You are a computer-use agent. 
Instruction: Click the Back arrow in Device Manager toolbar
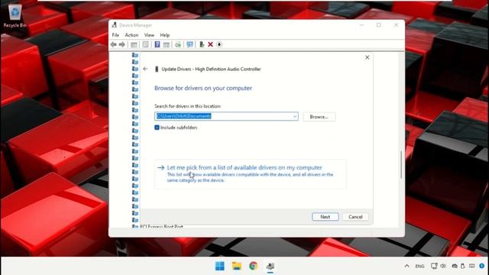tap(114, 44)
